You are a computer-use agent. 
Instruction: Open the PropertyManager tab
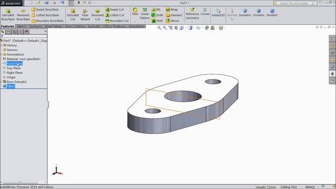(8, 31)
